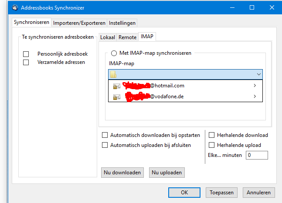This screenshot has height=203, width=282.
Task: Open the Instellingen tab
Action: click(122, 23)
